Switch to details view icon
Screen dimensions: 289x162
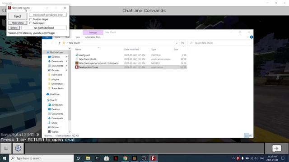[x=246, y=135]
